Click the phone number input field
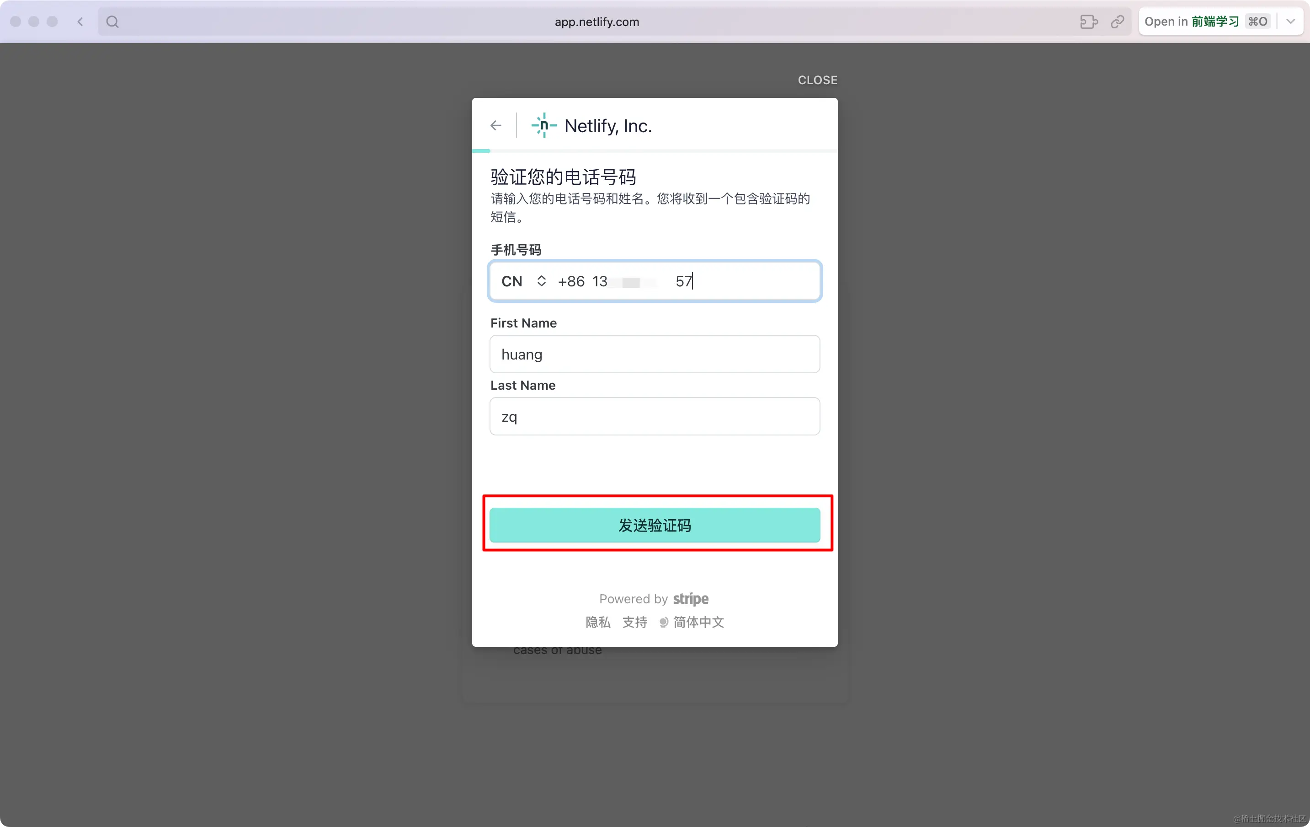Viewport: 1310px width, 827px height. (x=655, y=281)
